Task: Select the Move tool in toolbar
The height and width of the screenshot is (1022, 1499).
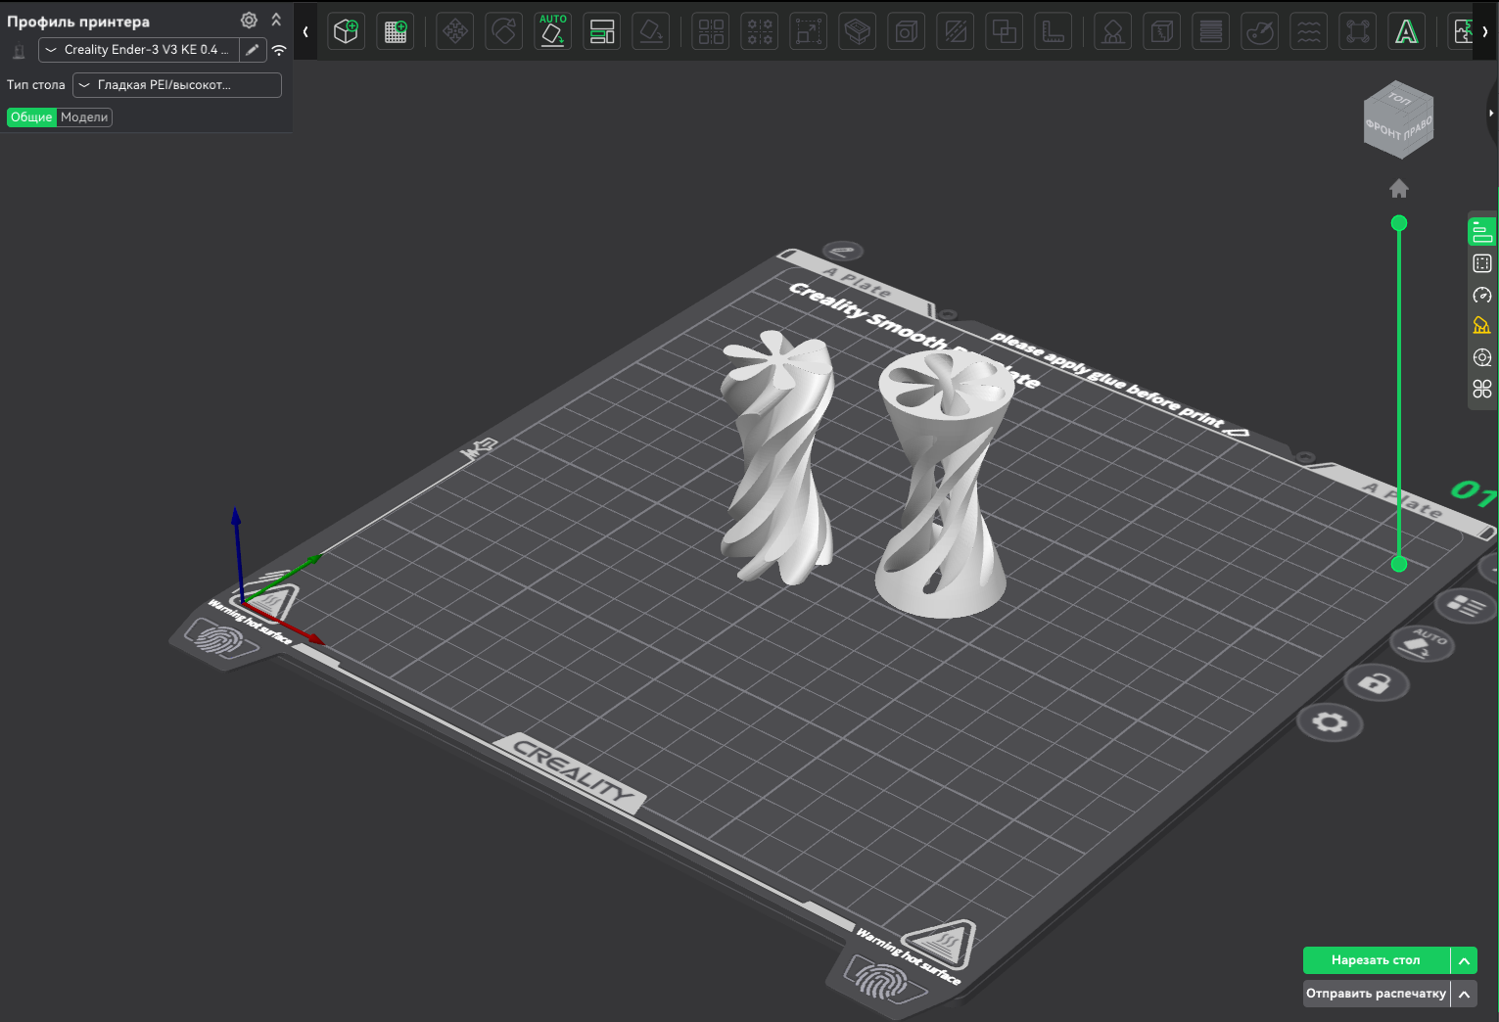Action: (x=455, y=31)
